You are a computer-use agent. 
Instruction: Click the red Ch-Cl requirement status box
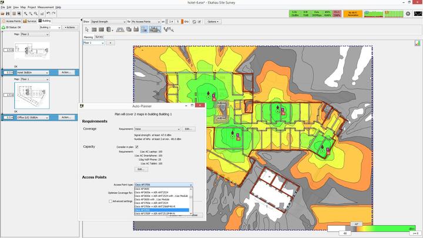pos(337,14)
